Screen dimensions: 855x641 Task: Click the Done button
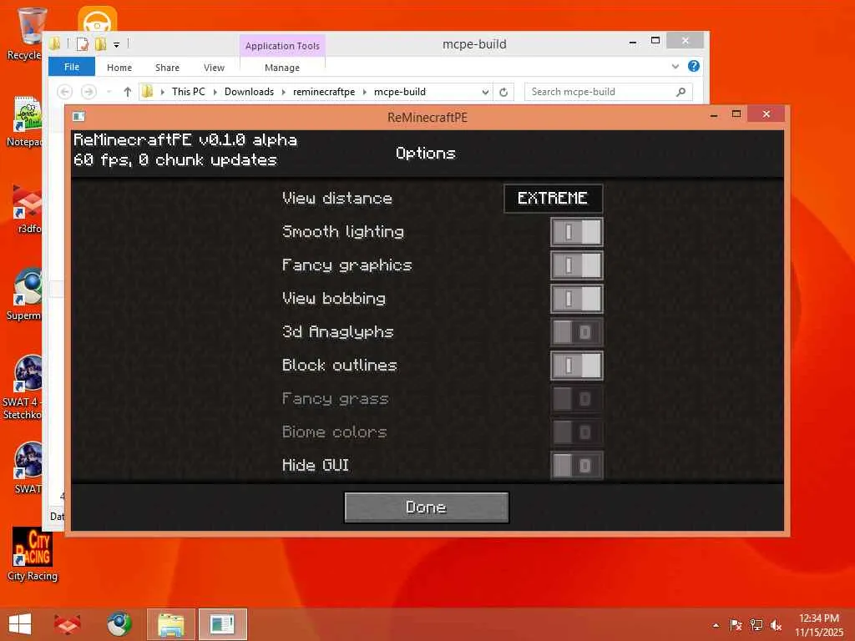click(x=427, y=507)
